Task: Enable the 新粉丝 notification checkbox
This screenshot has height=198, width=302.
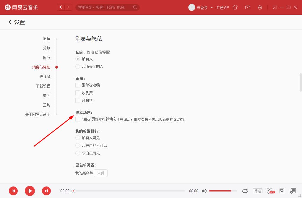Action: [x=78, y=100]
